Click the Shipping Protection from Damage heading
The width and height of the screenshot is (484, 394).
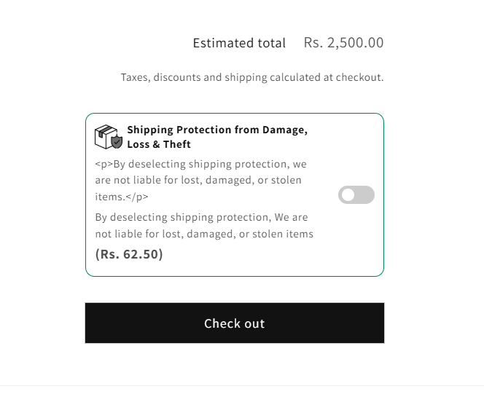tap(217, 130)
